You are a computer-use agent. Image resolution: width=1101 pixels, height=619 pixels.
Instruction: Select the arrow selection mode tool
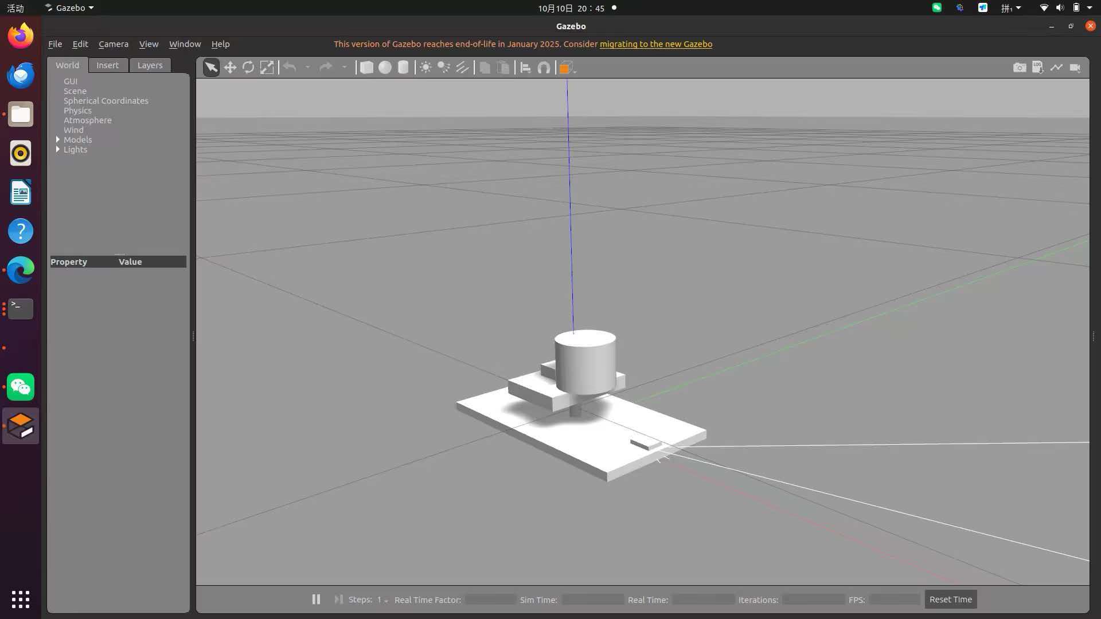click(x=211, y=68)
